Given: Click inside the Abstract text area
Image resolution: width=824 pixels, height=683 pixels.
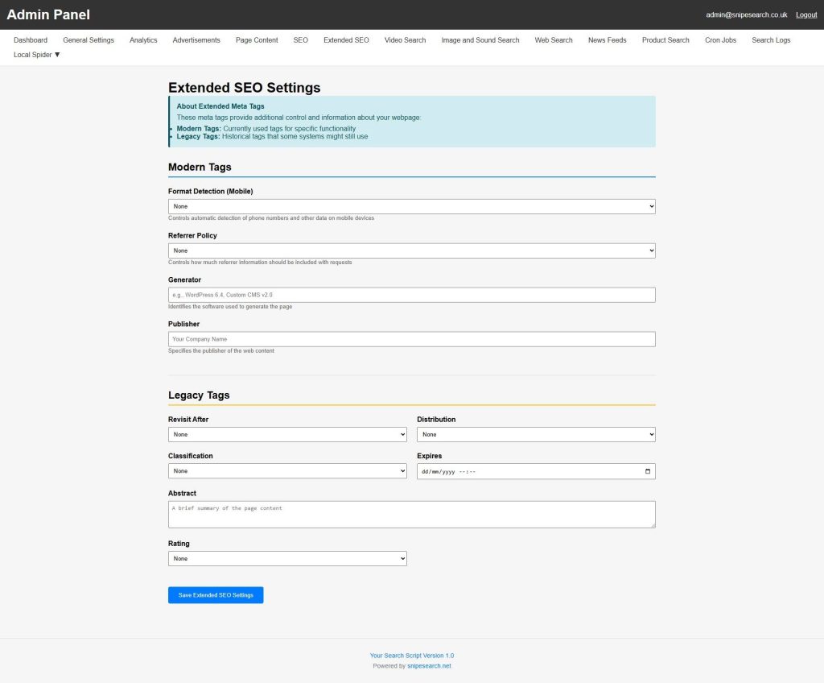Looking at the screenshot, I should (x=411, y=515).
